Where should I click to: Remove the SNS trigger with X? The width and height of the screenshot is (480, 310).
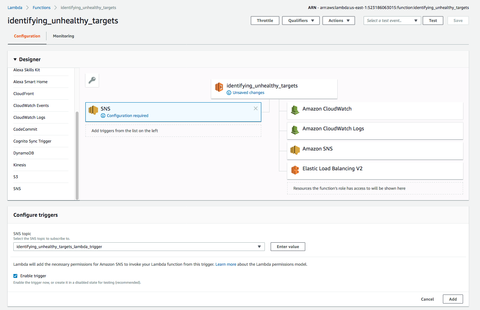(x=255, y=108)
